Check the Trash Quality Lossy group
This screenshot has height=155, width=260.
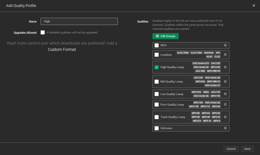[x=156, y=117]
